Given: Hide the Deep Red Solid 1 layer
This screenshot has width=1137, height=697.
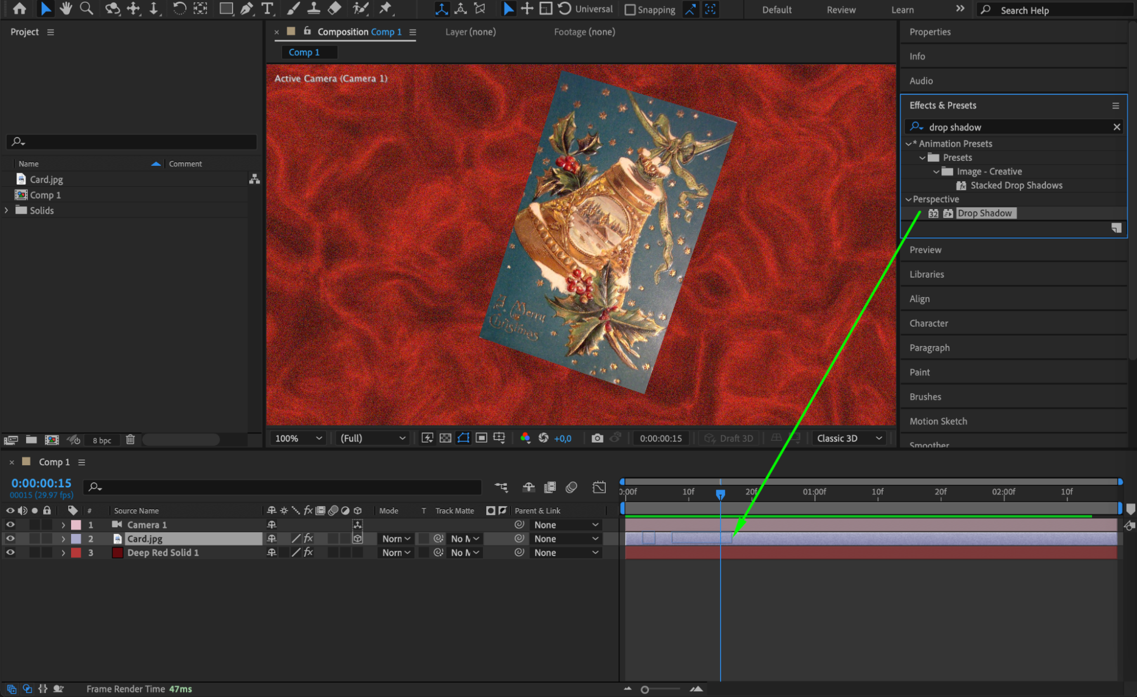Looking at the screenshot, I should coord(10,552).
